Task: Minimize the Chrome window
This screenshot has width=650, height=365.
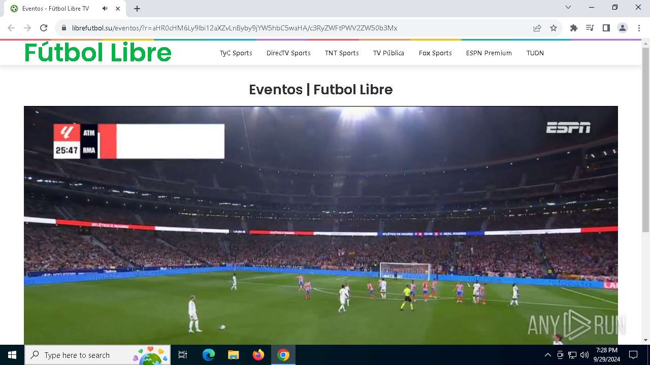Action: (x=592, y=8)
